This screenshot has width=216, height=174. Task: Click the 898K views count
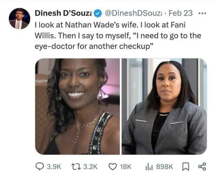(x=165, y=167)
